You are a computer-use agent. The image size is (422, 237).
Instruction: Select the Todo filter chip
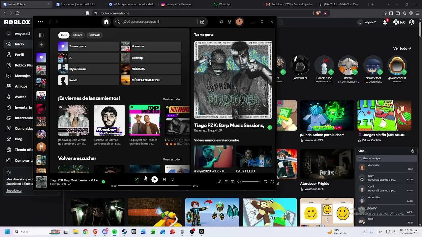tap(64, 35)
